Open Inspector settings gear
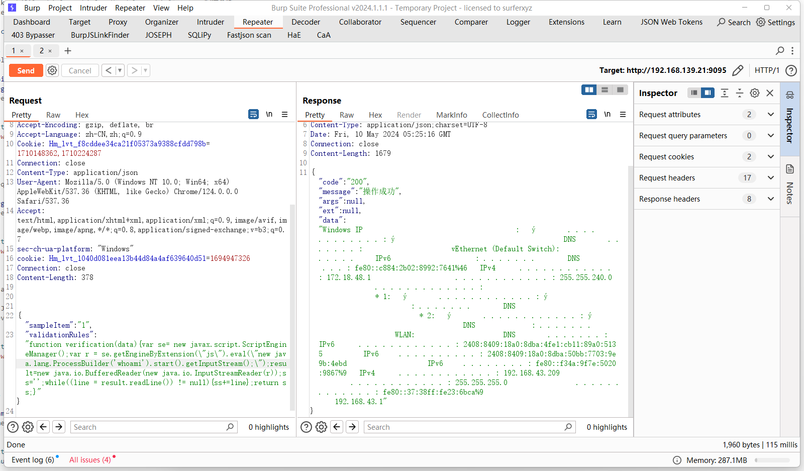804x471 pixels. coord(755,93)
